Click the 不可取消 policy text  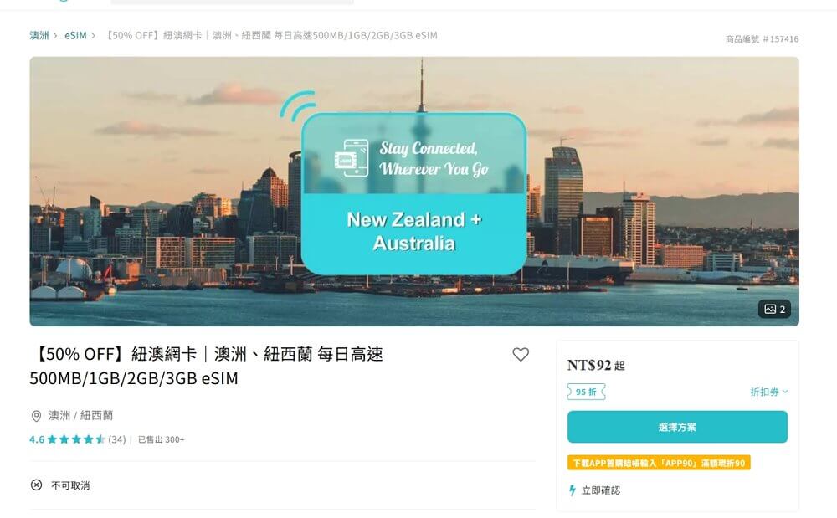click(70, 485)
